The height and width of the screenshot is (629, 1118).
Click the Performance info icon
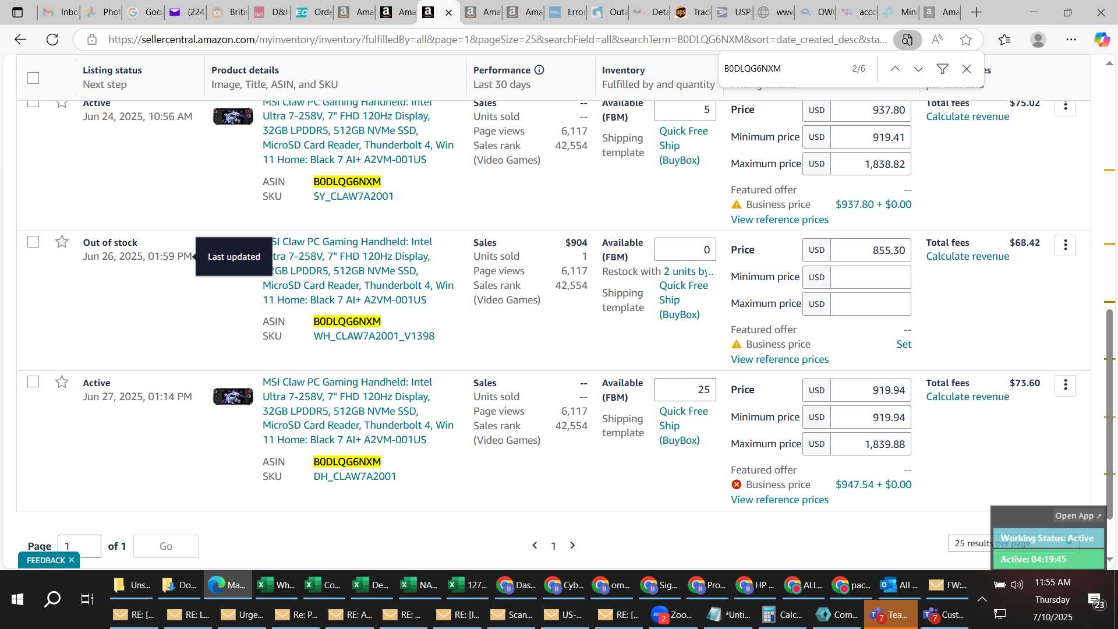click(539, 70)
